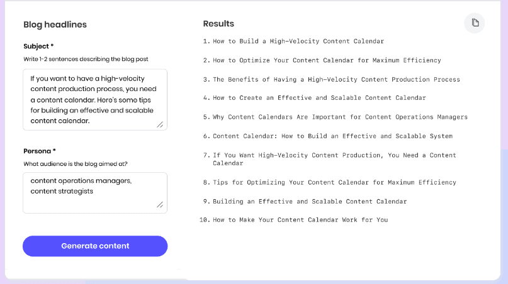Select headline 4 Create an Effective Scalable Calendar
The width and height of the screenshot is (508, 284).
[319, 97]
